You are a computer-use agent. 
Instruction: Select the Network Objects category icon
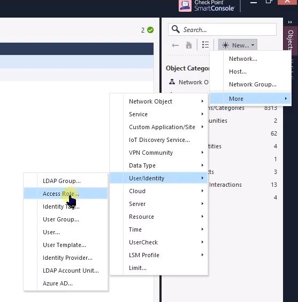pos(172,82)
